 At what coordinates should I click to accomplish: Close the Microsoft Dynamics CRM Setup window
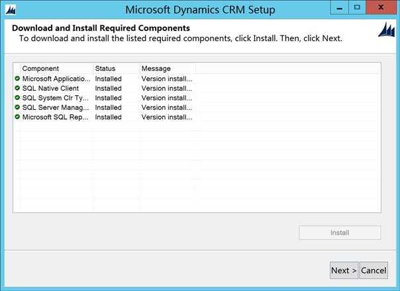(381, 7)
